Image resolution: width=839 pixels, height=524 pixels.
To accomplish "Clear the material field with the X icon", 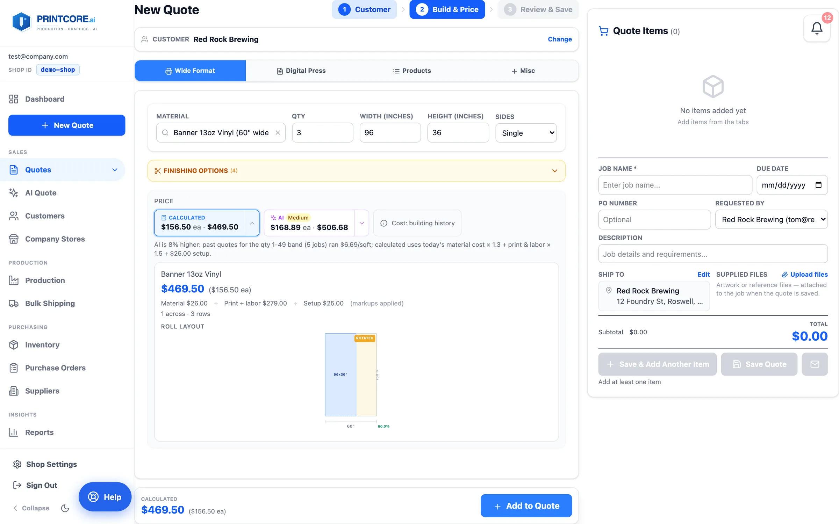I will pos(278,133).
